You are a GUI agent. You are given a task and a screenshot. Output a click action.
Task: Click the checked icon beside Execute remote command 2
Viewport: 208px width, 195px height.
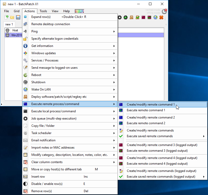point(121,123)
